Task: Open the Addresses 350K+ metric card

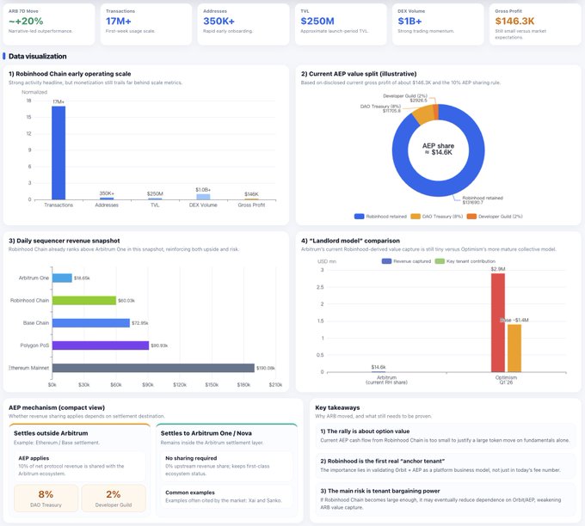Action: pyautogui.click(x=243, y=24)
